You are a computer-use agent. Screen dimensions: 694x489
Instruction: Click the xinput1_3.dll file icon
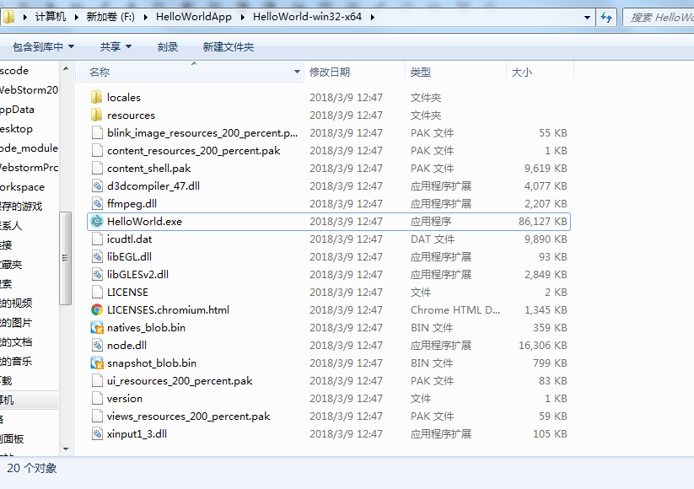click(x=97, y=433)
